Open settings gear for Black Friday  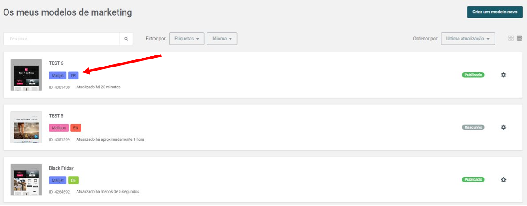pyautogui.click(x=503, y=179)
